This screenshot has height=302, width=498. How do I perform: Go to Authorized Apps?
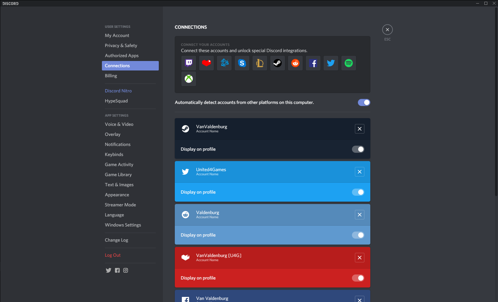coord(130,56)
